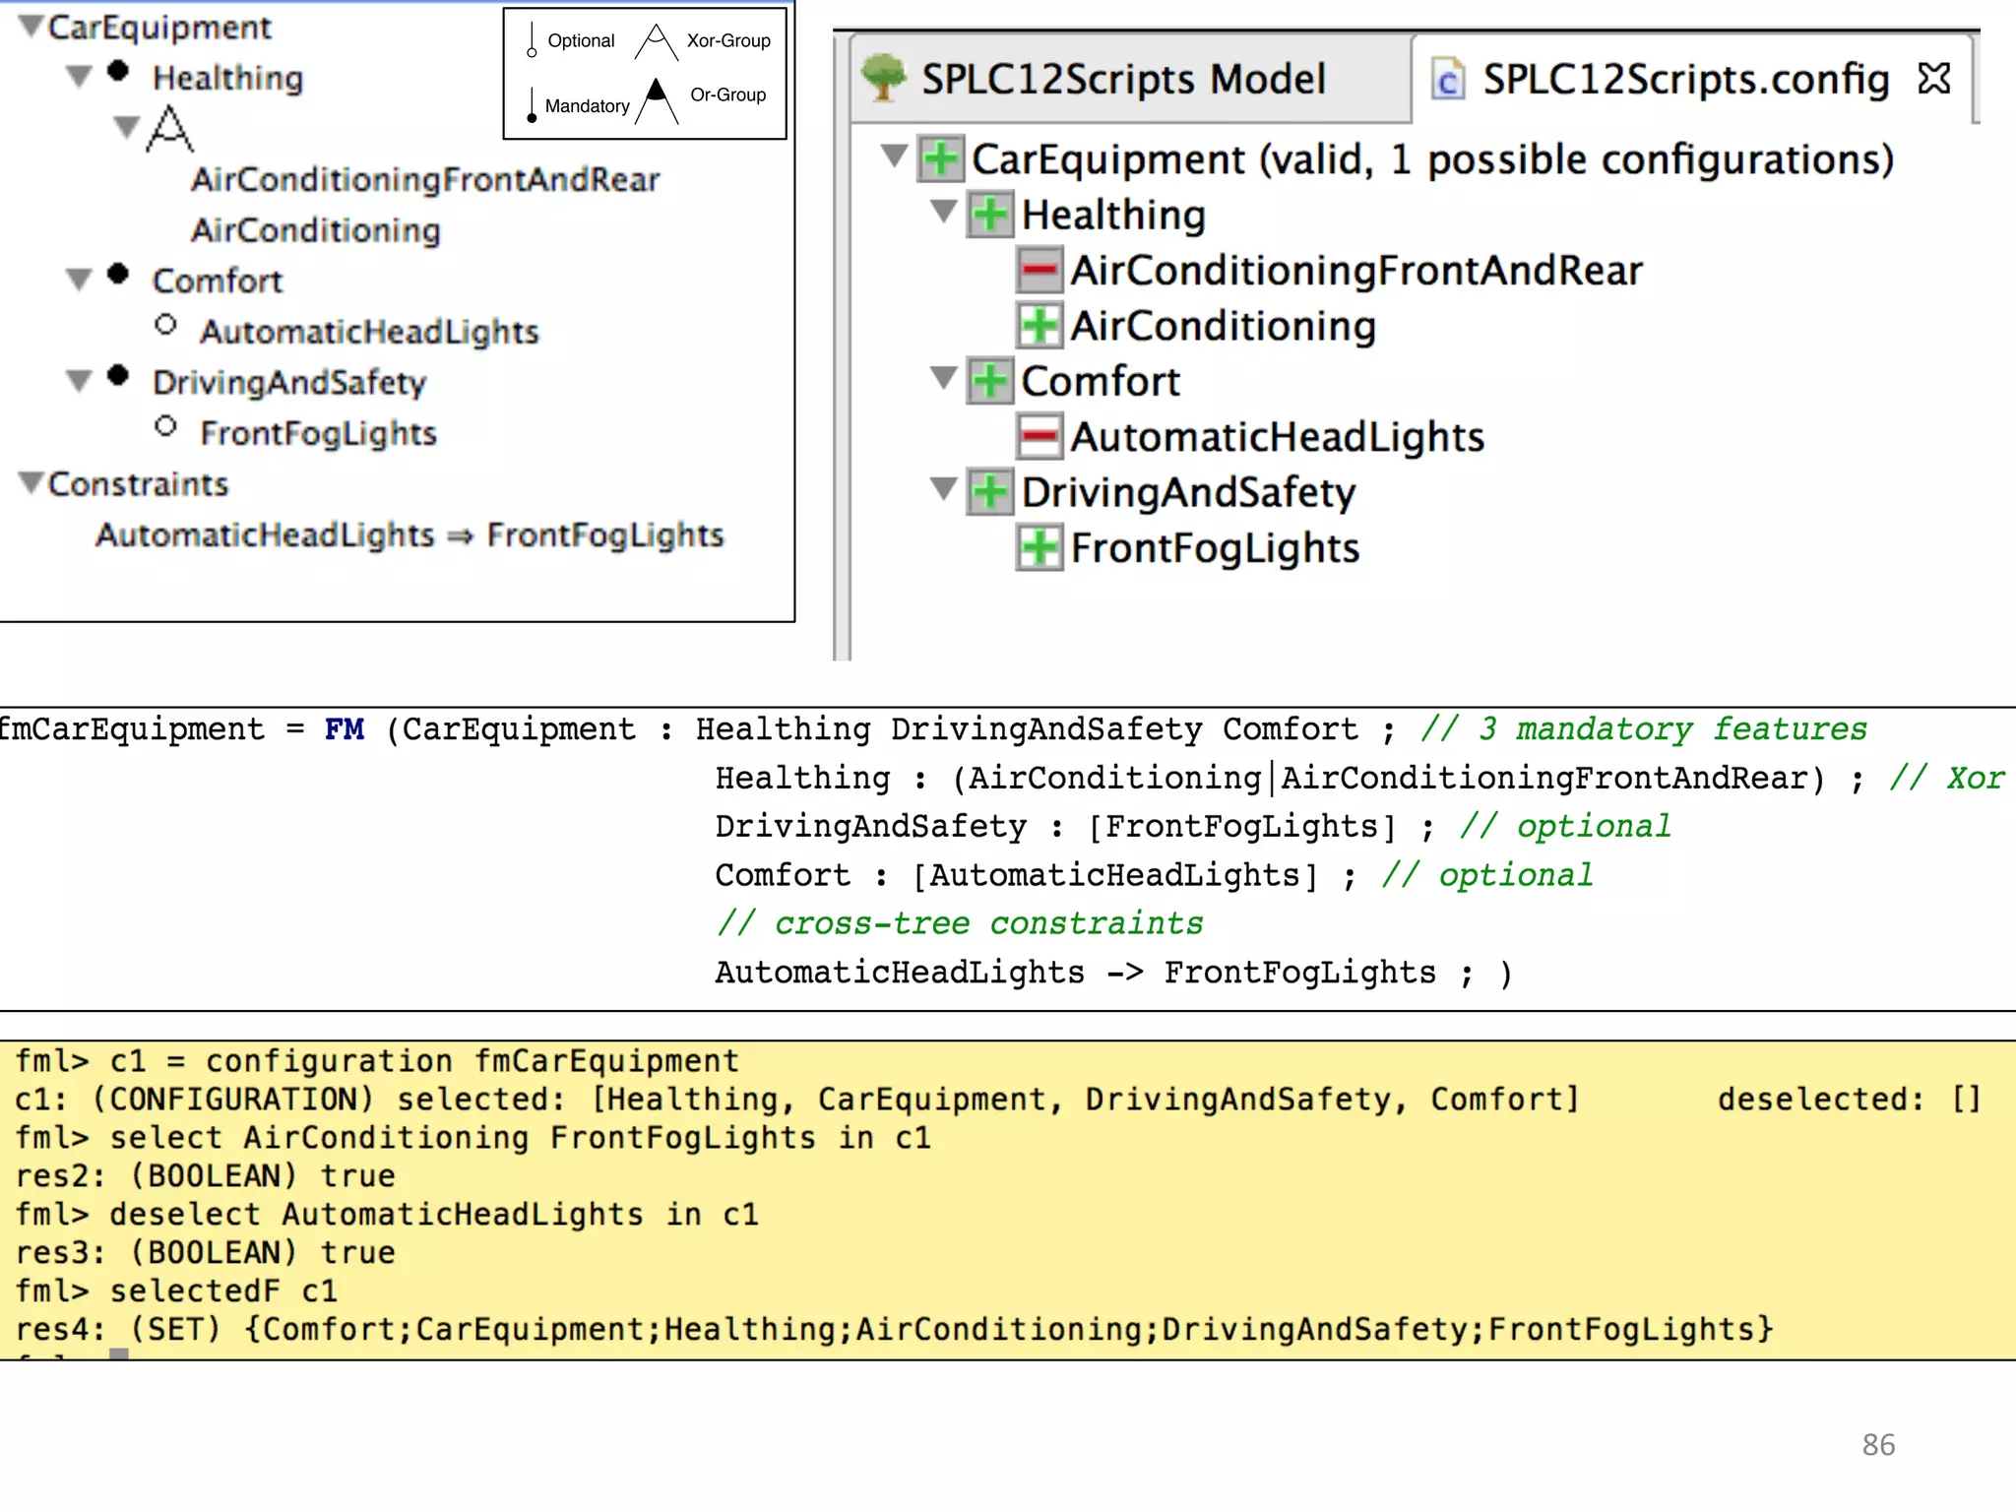
Task: Click the SPLC12Scripts.config file icon
Action: [x=1447, y=80]
